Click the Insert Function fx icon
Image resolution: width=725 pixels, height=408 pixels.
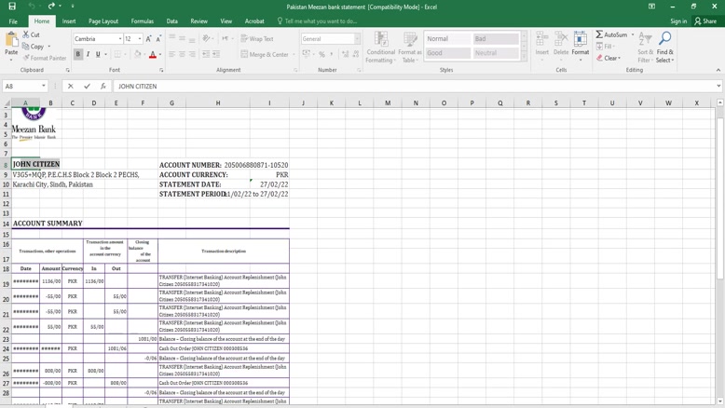pos(103,87)
